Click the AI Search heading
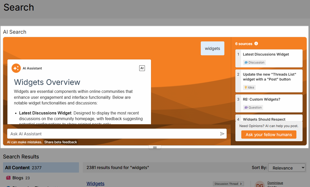Viewport: 310px width, 187px height. [x=15, y=32]
